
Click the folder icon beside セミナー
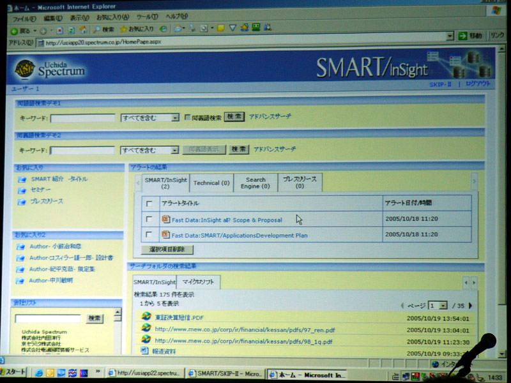coord(22,190)
